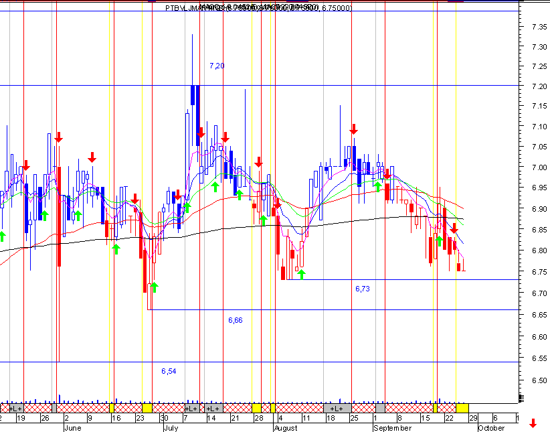The width and height of the screenshot is (550, 432).
Task: Select the last red sell arrow in late September
Action: 454,228
